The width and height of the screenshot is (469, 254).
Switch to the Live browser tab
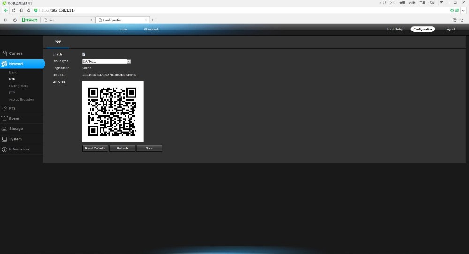click(x=67, y=20)
